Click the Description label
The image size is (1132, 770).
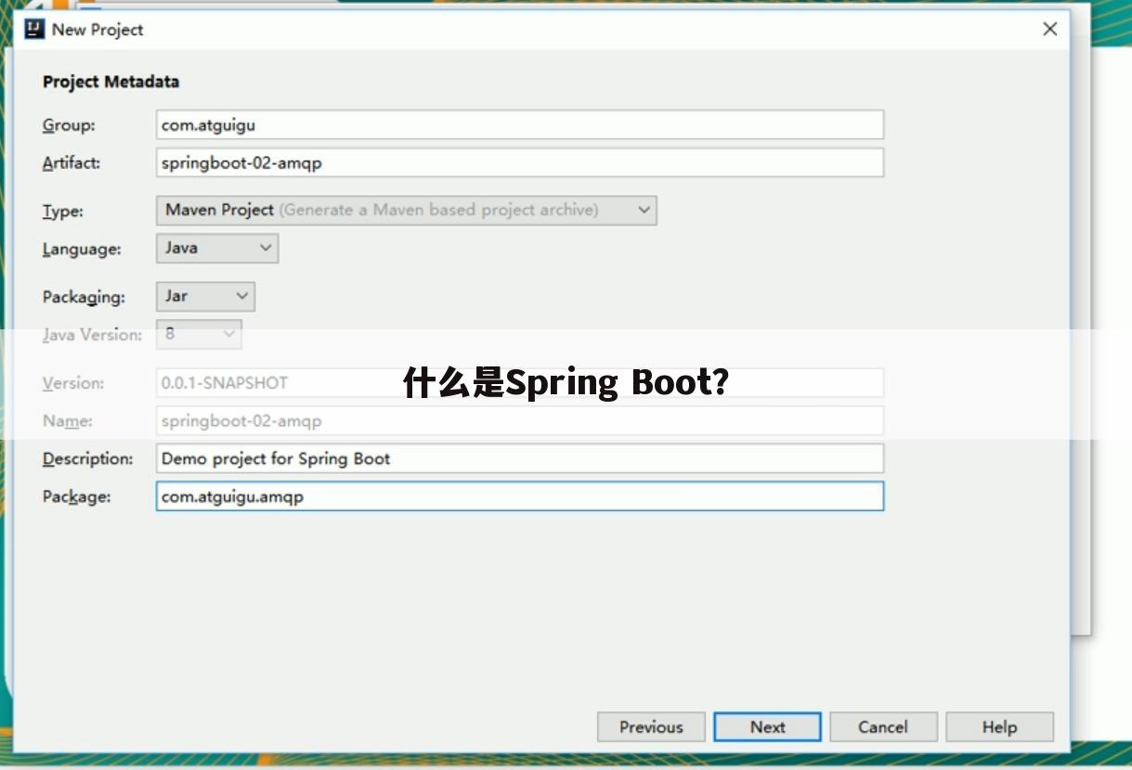point(88,459)
